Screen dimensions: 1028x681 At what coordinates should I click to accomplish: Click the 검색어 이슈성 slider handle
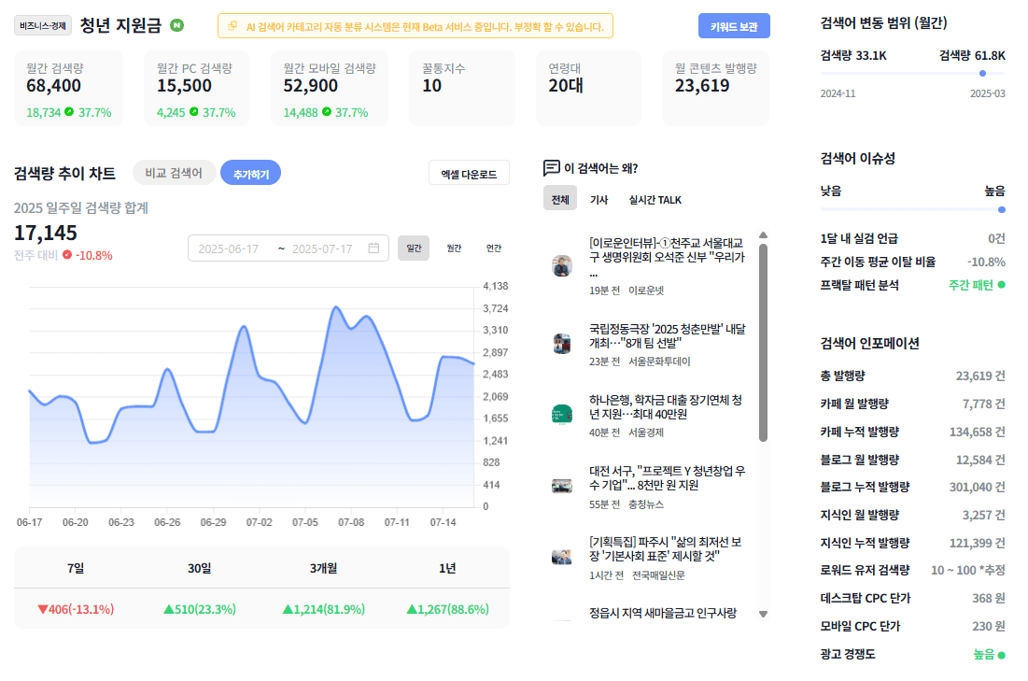coord(1001,210)
